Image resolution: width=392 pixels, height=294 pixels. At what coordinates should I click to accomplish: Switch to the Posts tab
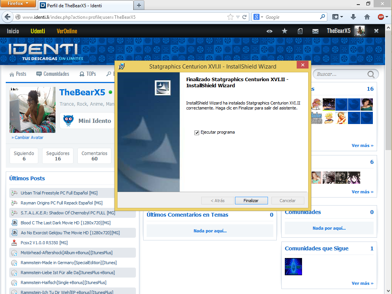coord(18,74)
